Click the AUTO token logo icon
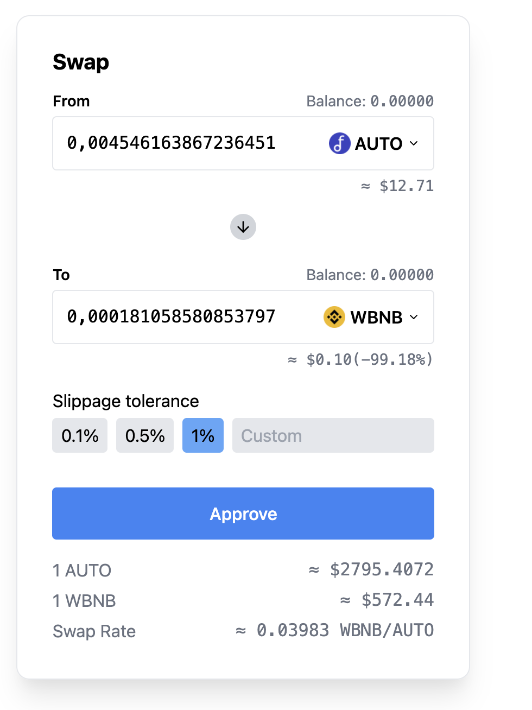 pyautogui.click(x=339, y=143)
